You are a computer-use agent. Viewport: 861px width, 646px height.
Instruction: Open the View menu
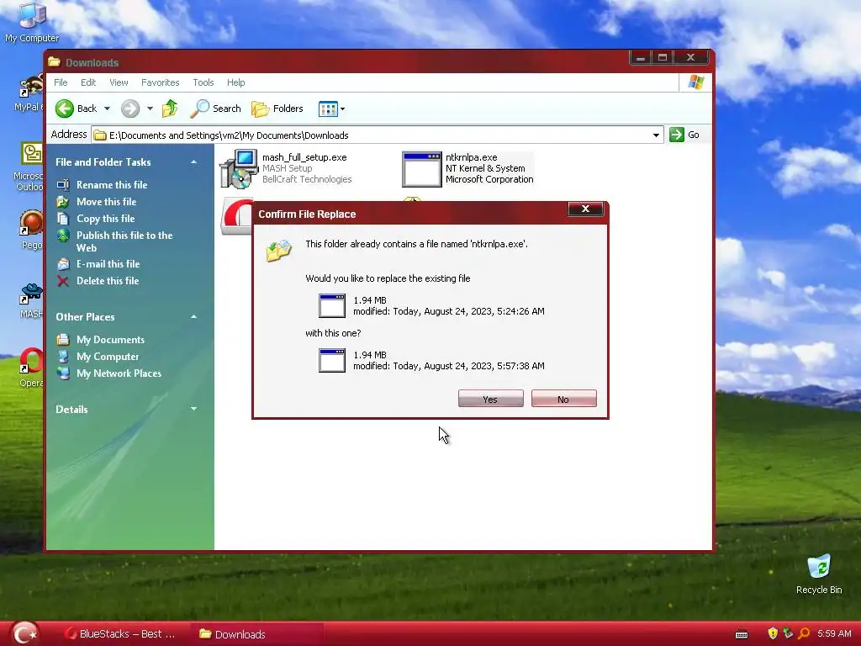(119, 82)
